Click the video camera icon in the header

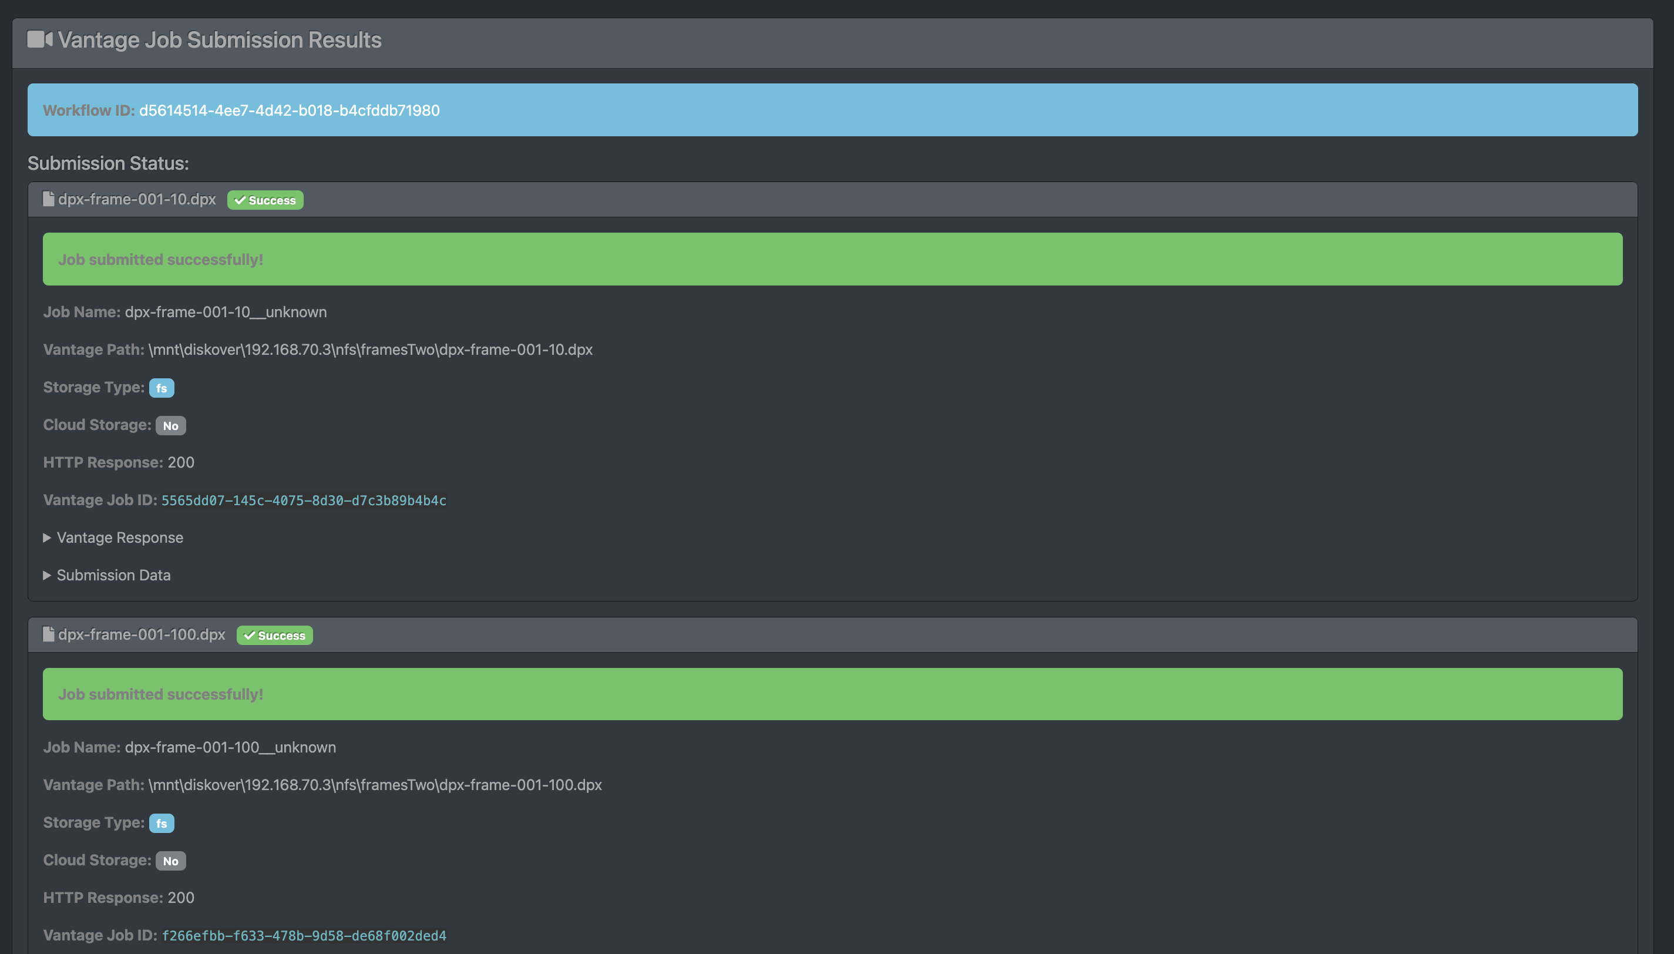[39, 39]
